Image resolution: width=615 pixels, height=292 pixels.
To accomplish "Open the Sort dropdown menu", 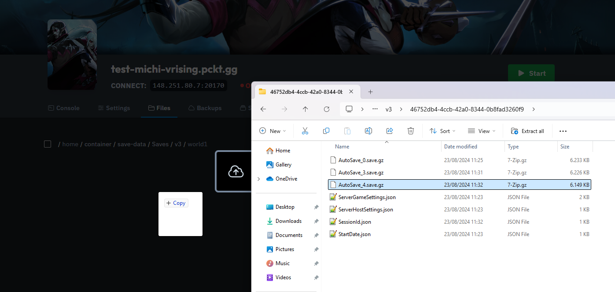I will tap(442, 131).
